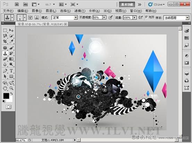192x143 pixels.
Task: Select the Crop tool
Action: [x=5, y=41]
